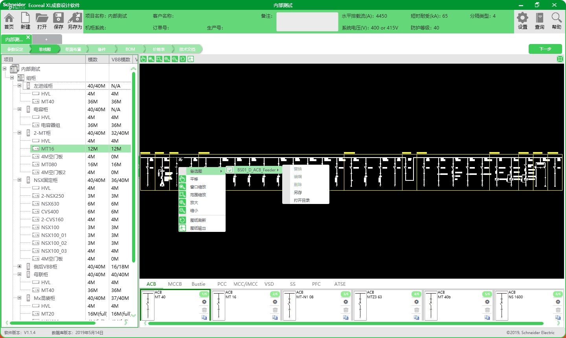Collapse the Mx混装柜 cabinet node
Screen dimensions: 566x338
pos(19,298)
